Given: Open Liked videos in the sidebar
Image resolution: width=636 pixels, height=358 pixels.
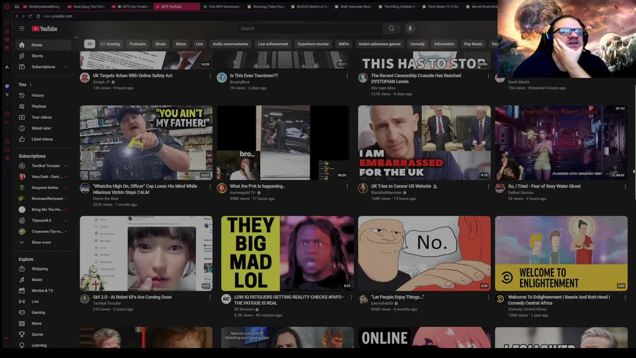Looking at the screenshot, I should coord(44,139).
